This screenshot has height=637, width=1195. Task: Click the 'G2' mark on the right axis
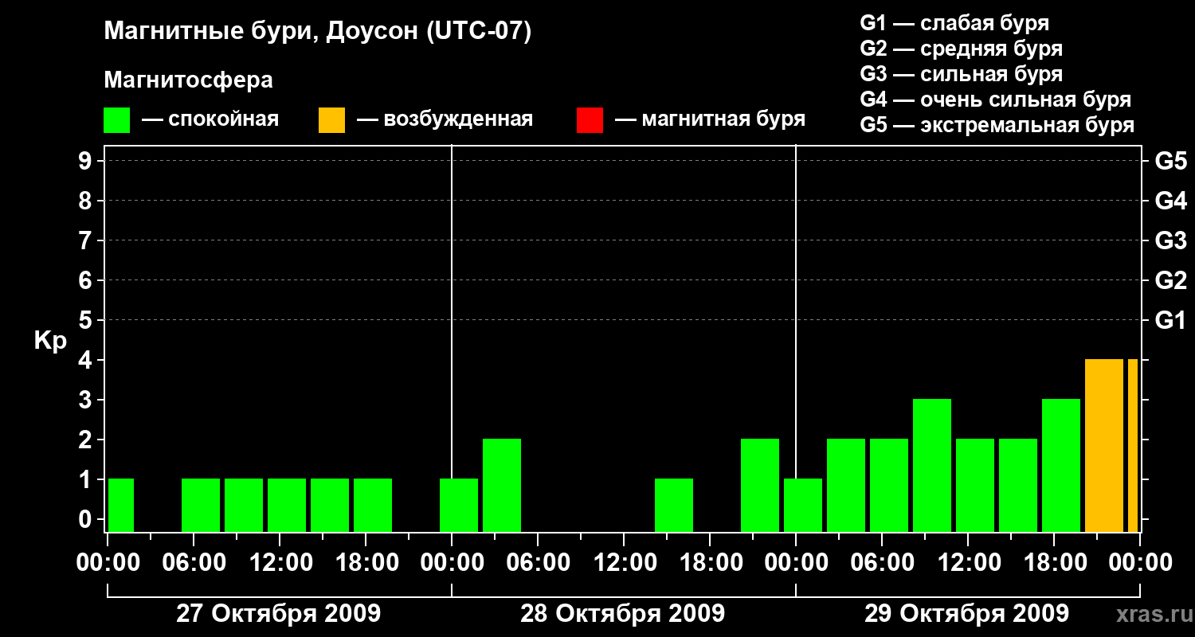[1170, 280]
